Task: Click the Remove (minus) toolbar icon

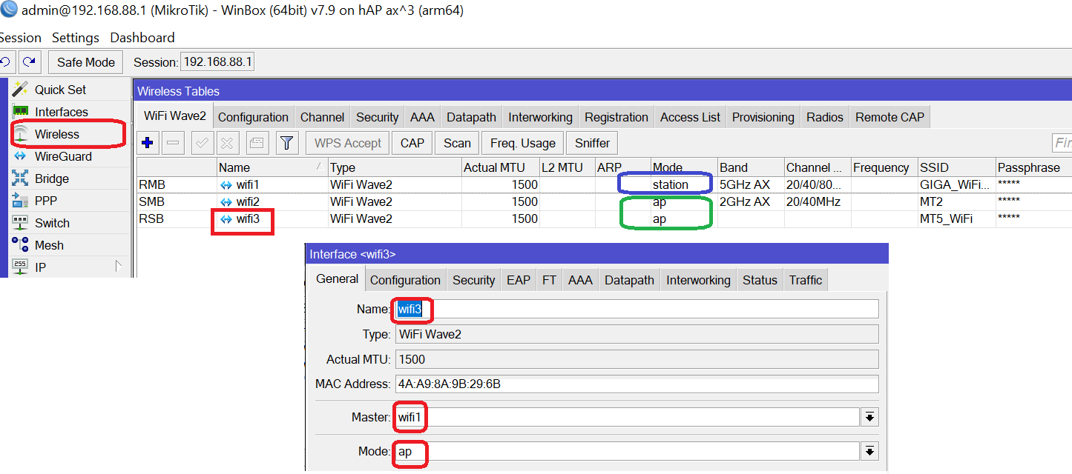Action: (x=172, y=143)
